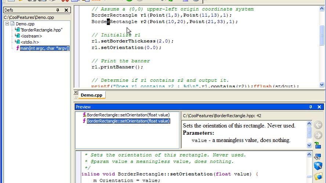Select <stdio.h> include entry
326x183 pixels.
[30, 42]
